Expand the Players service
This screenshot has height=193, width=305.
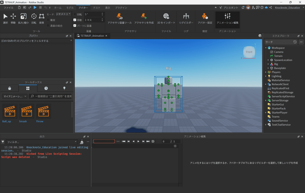pos(266,72)
